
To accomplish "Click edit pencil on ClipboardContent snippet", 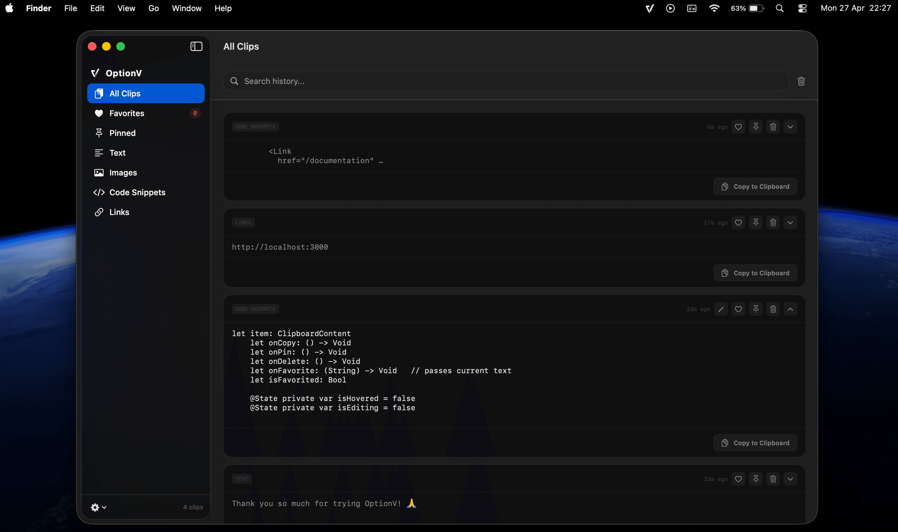I will coord(721,309).
